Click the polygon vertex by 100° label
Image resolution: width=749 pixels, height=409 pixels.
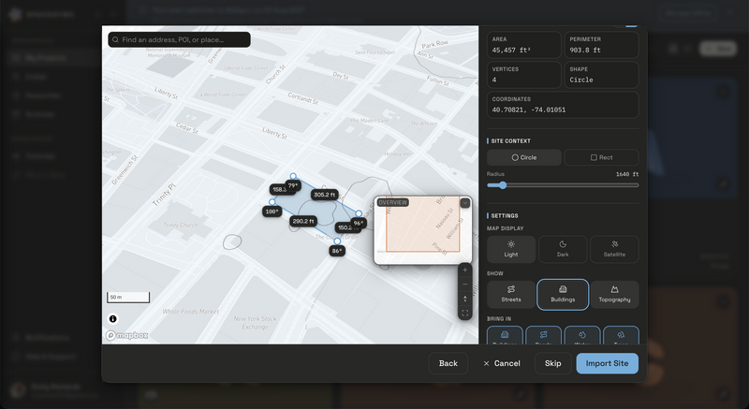[x=272, y=202]
